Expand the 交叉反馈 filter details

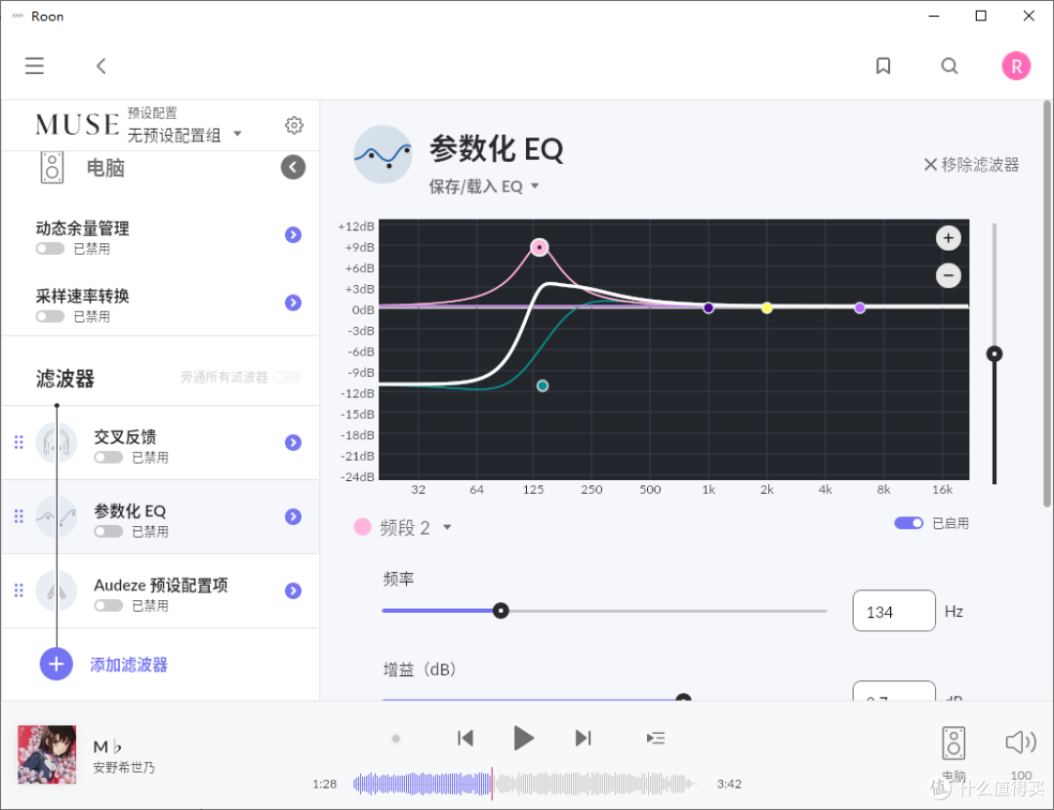point(293,442)
